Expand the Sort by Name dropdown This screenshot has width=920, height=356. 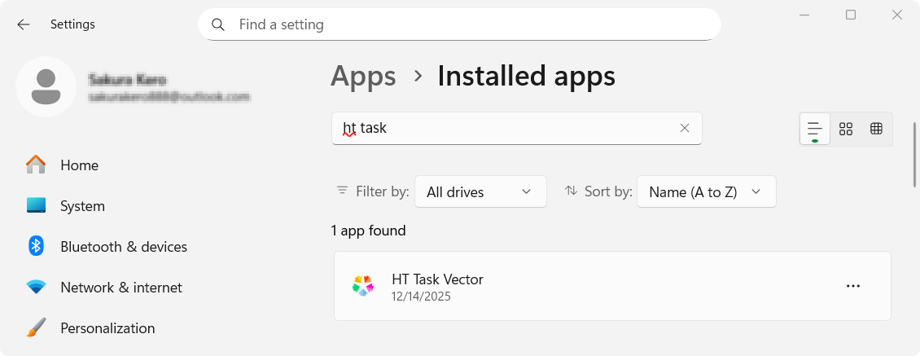[x=706, y=191]
